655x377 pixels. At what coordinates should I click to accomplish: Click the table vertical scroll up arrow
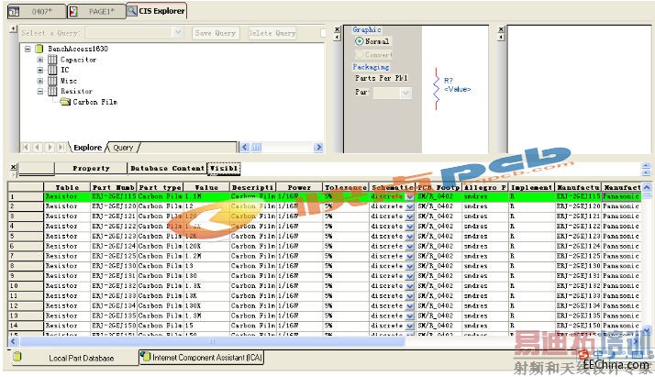(647, 187)
